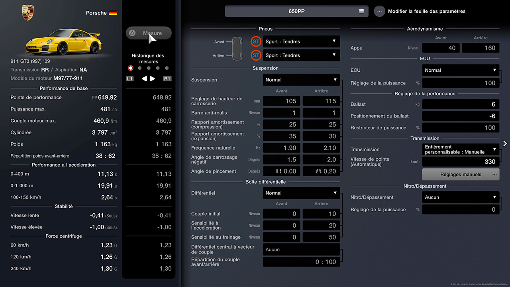
Task: Select rear anti-roll bar level field
Action: click(x=321, y=113)
